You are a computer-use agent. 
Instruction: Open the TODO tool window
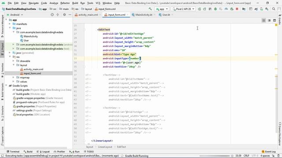click(89, 151)
